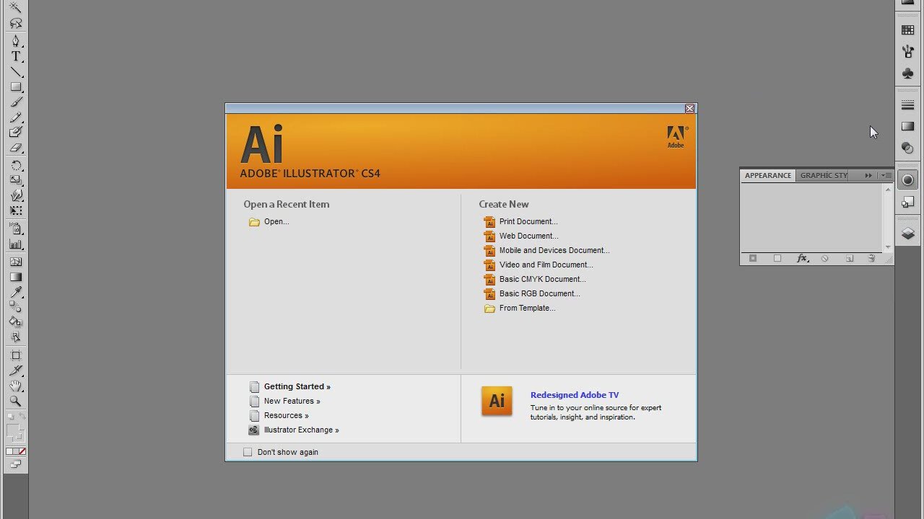Open the Brushes panel from the dock
The width and height of the screenshot is (924, 519).
(908, 51)
